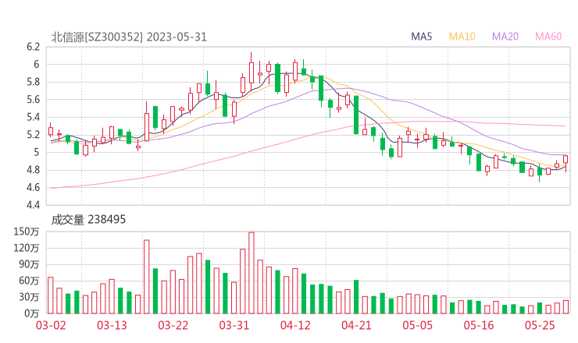The width and height of the screenshot is (578, 343).
Task: Click the long green candlestick at 04-21
Action: 356,115
